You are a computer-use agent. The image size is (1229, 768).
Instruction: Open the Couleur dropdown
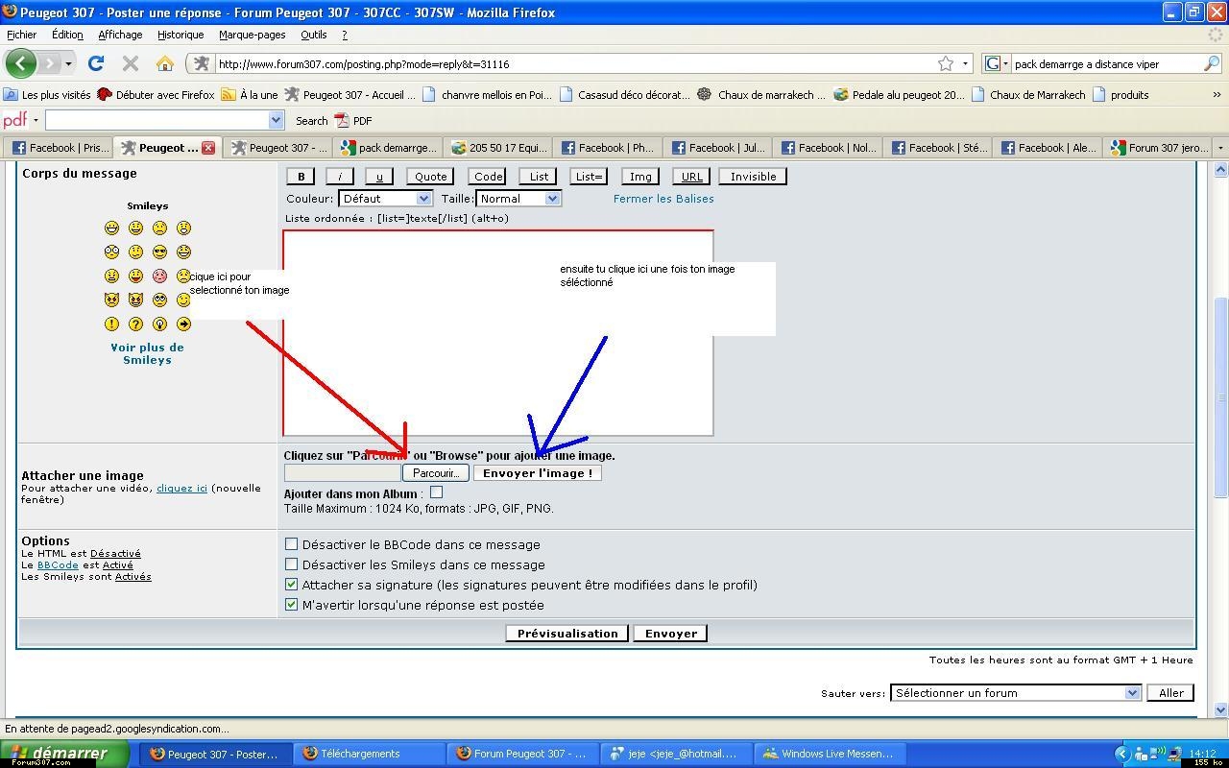coord(385,199)
